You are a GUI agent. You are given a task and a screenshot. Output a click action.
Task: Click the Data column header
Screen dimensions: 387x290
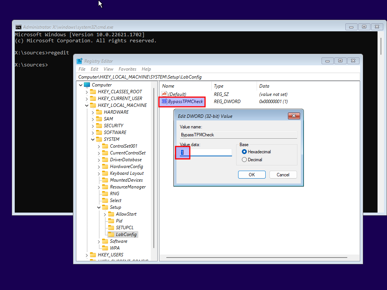(x=264, y=86)
